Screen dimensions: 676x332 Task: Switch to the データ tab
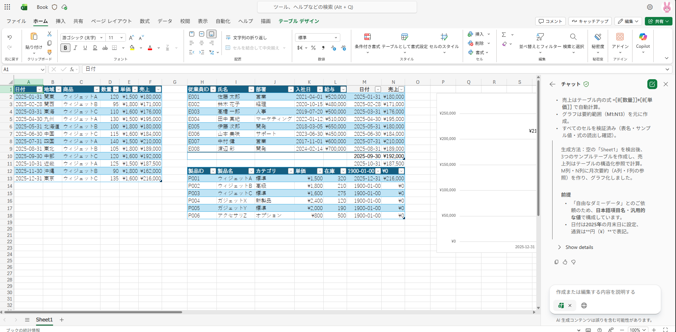165,21
